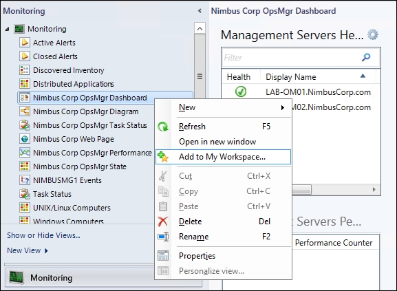This screenshot has width=397, height=291.
Task: Select the UNIX/Linux Computers view
Action: coord(72,208)
